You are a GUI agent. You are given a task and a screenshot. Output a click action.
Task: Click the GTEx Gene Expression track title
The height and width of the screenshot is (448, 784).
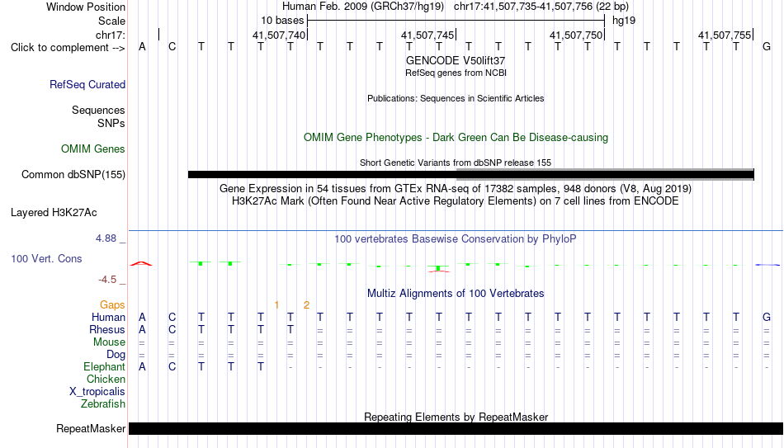pos(456,188)
